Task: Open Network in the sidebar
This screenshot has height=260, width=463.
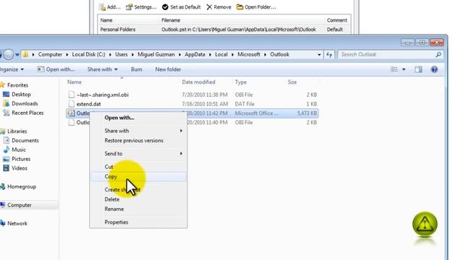Action: click(17, 223)
